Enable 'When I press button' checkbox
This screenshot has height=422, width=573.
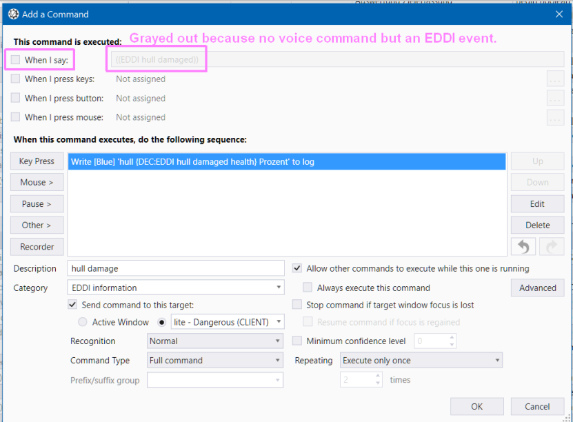click(15, 97)
